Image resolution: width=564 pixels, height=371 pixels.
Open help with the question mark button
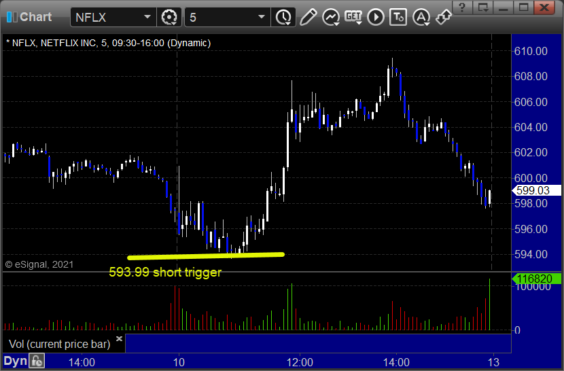pyautogui.click(x=462, y=7)
